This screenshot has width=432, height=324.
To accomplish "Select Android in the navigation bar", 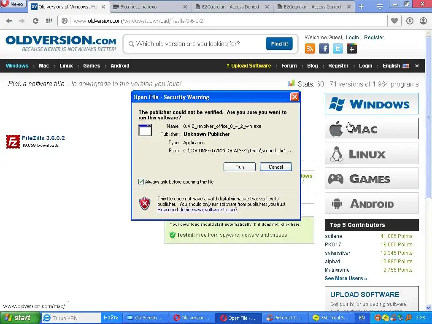I will [x=120, y=66].
